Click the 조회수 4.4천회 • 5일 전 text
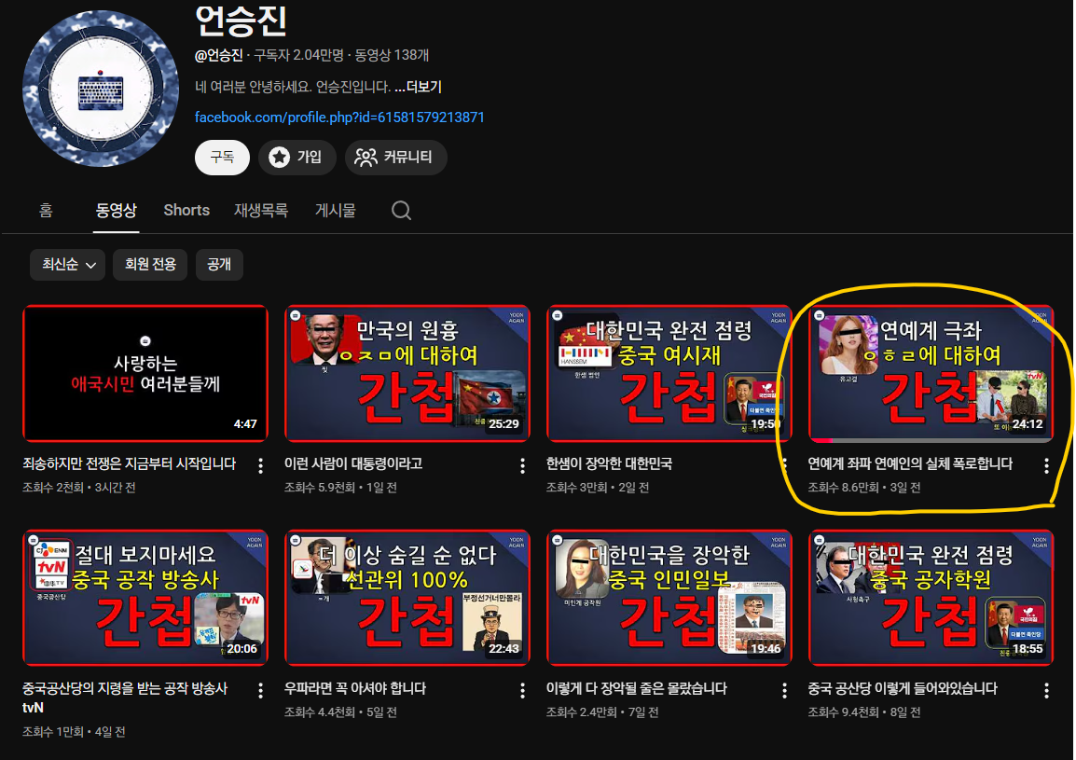The width and height of the screenshot is (1076, 760). coord(340,712)
